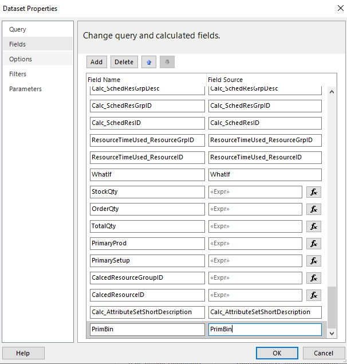The width and height of the screenshot is (347, 364).
Task: Move selected field up with blue arrow
Action: point(149,62)
